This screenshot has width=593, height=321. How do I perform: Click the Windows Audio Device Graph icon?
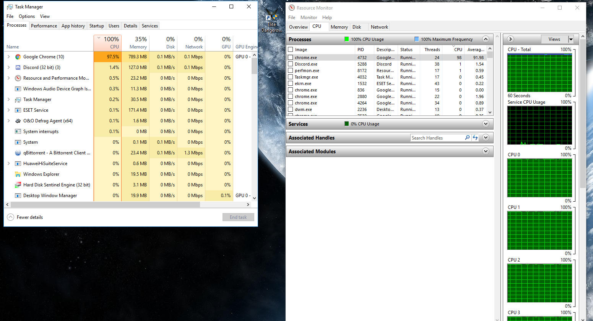[18, 89]
